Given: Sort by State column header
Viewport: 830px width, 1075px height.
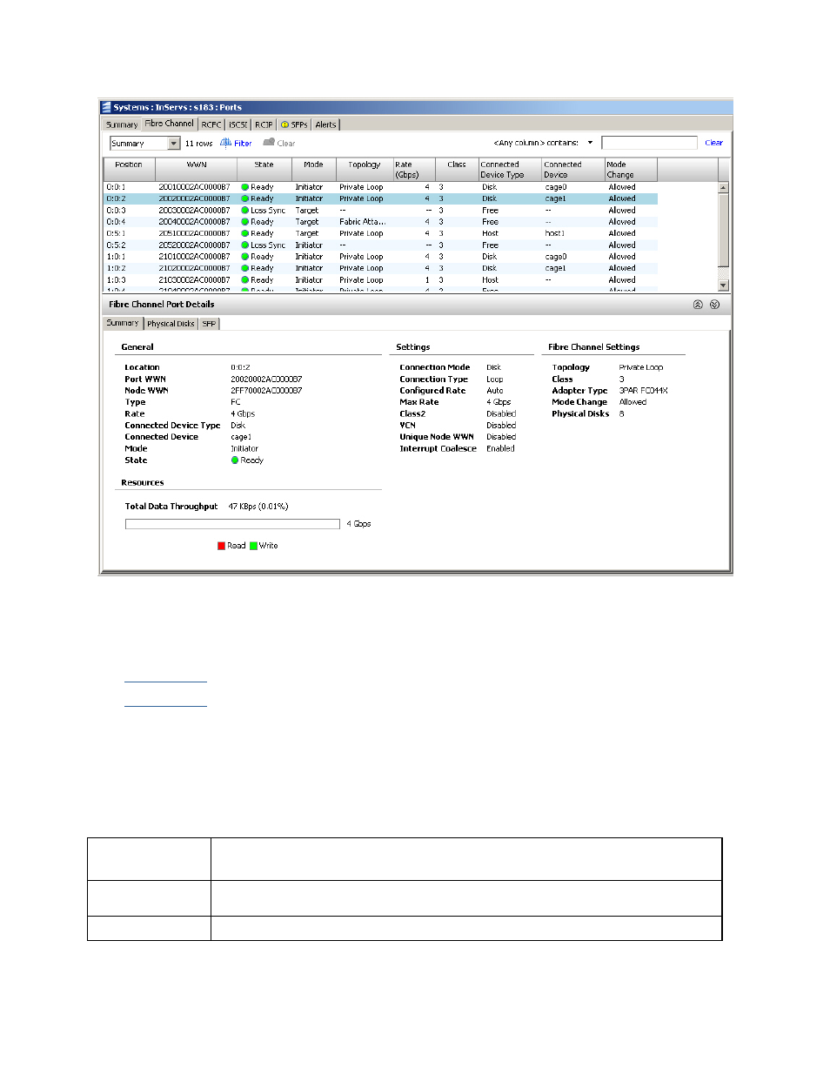Looking at the screenshot, I should tap(264, 169).
